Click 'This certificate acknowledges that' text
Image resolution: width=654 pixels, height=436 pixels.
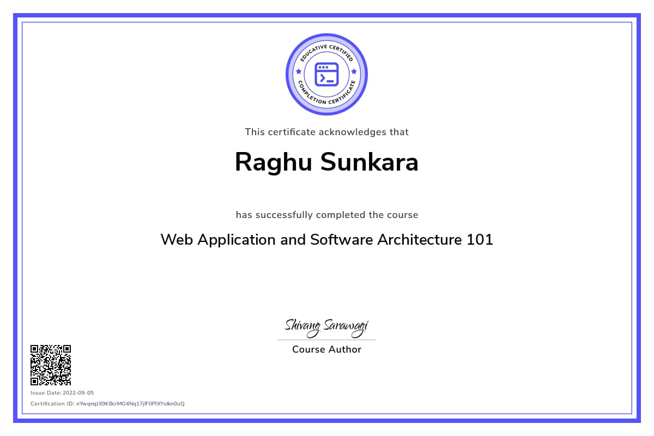pos(326,132)
